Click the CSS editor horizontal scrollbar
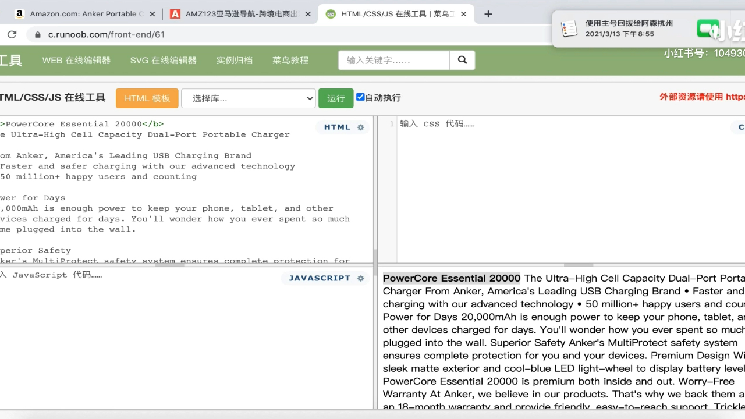 click(579, 264)
